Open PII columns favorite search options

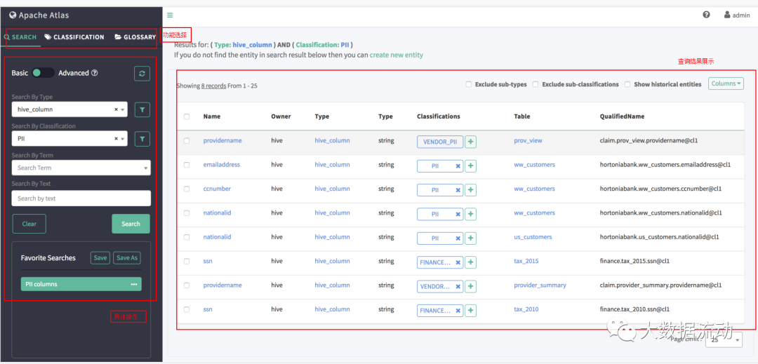pos(133,284)
